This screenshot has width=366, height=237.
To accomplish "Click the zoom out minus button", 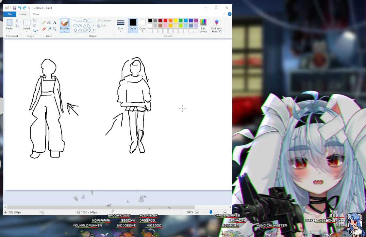I will 197,212.
